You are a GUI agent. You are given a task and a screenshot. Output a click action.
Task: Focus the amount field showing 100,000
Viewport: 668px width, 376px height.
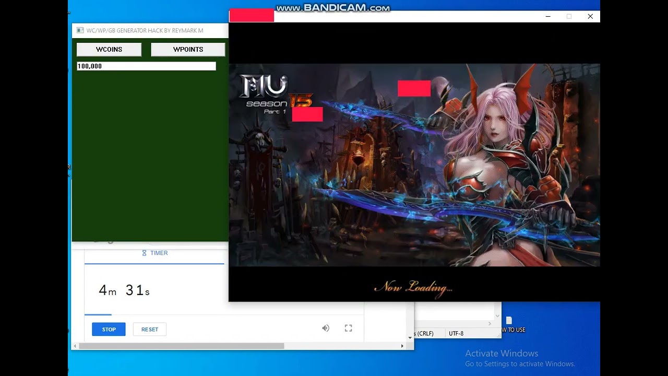coord(146,66)
